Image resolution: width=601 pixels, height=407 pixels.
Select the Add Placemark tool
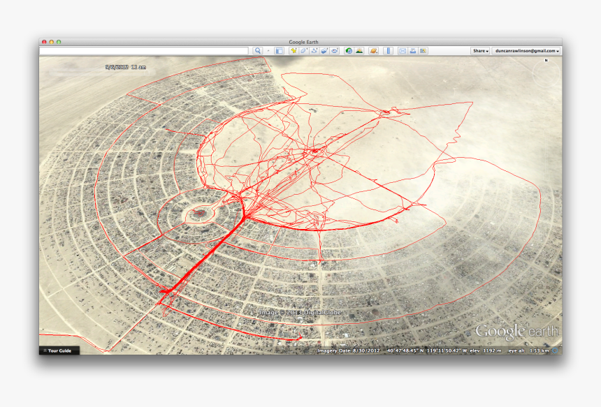tap(294, 50)
